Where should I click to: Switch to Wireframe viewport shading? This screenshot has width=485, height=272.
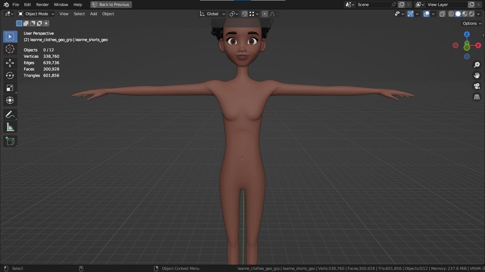pos(451,14)
